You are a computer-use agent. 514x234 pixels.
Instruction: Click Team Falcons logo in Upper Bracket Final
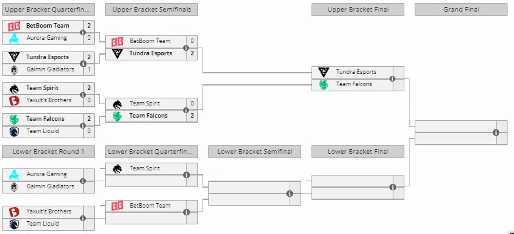[324, 85]
